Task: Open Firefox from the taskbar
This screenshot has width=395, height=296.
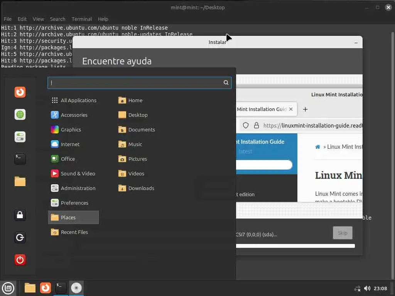Action: click(x=46, y=288)
